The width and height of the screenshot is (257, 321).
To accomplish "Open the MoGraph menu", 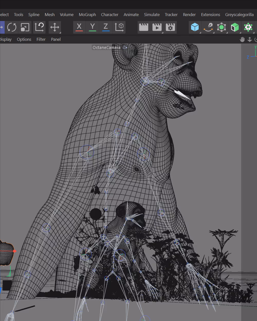I will tap(87, 15).
